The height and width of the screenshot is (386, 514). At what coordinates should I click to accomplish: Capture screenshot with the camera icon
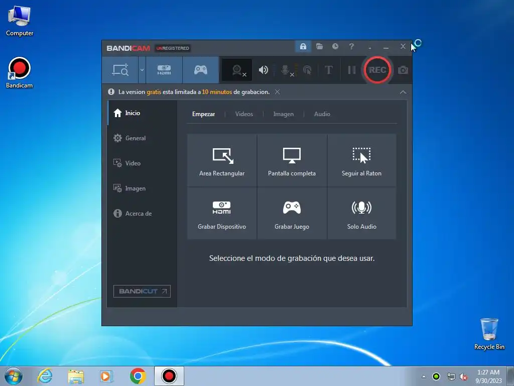[403, 70]
